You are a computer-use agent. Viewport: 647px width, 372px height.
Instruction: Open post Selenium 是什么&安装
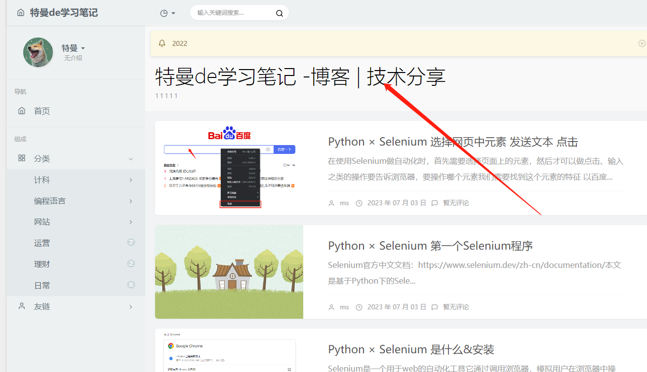(x=411, y=350)
